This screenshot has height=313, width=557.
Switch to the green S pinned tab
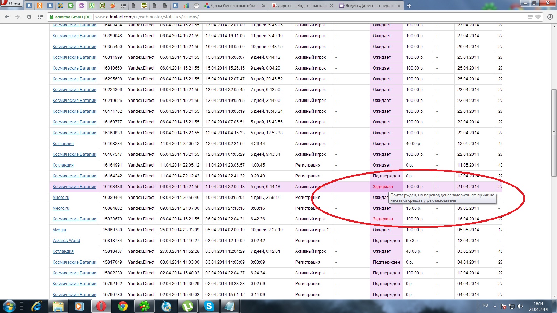92,6
